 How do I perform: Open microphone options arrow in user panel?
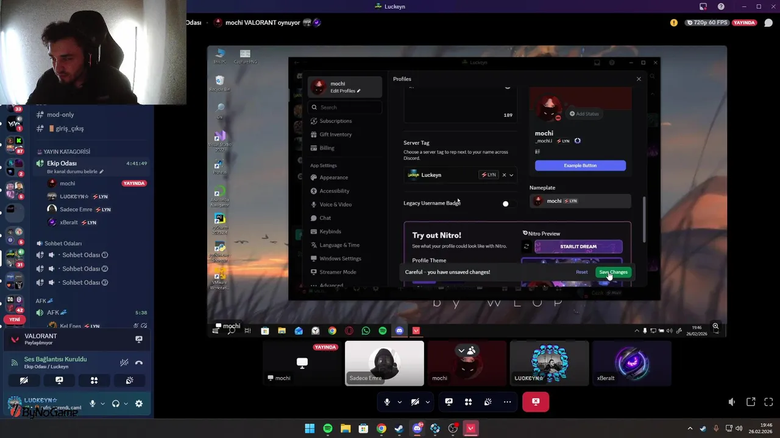tap(102, 403)
